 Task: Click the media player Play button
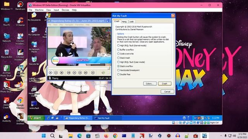(x=50, y=73)
